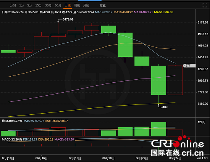Switch to the 60分 interval

tap(58, 5)
